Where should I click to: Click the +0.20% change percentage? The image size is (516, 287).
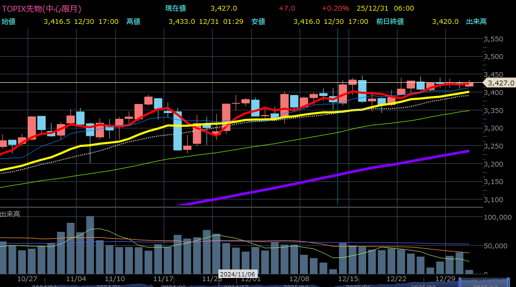(335, 8)
